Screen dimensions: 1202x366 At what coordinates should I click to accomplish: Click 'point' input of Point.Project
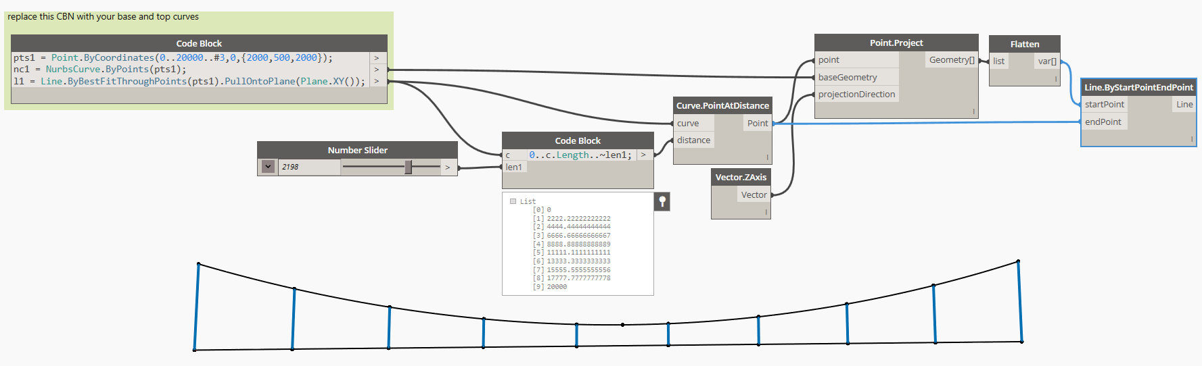tap(856, 59)
